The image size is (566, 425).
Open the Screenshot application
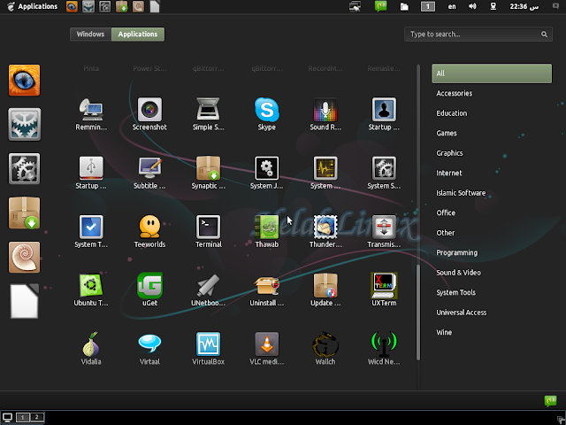click(149, 114)
